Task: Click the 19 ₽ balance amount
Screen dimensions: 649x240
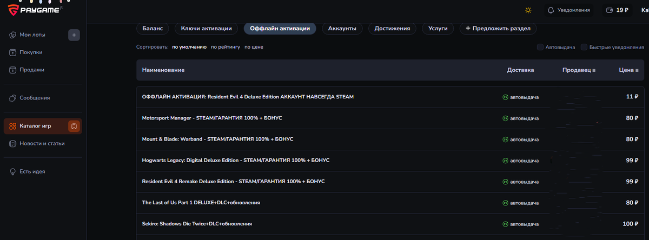Action: pos(622,10)
